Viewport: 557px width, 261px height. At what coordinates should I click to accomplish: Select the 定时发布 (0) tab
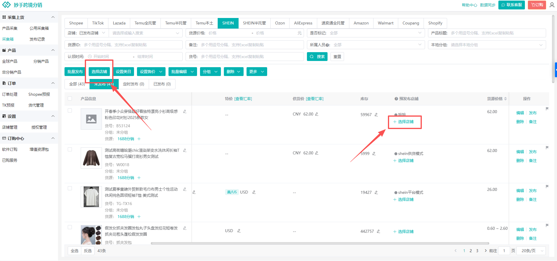(x=133, y=84)
